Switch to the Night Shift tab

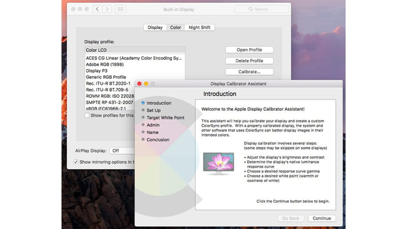[200, 28]
